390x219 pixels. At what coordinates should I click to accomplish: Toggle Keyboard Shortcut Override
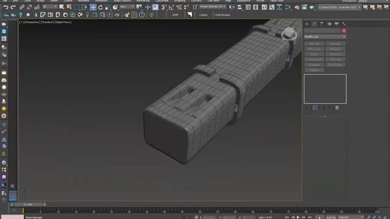[x=155, y=7]
